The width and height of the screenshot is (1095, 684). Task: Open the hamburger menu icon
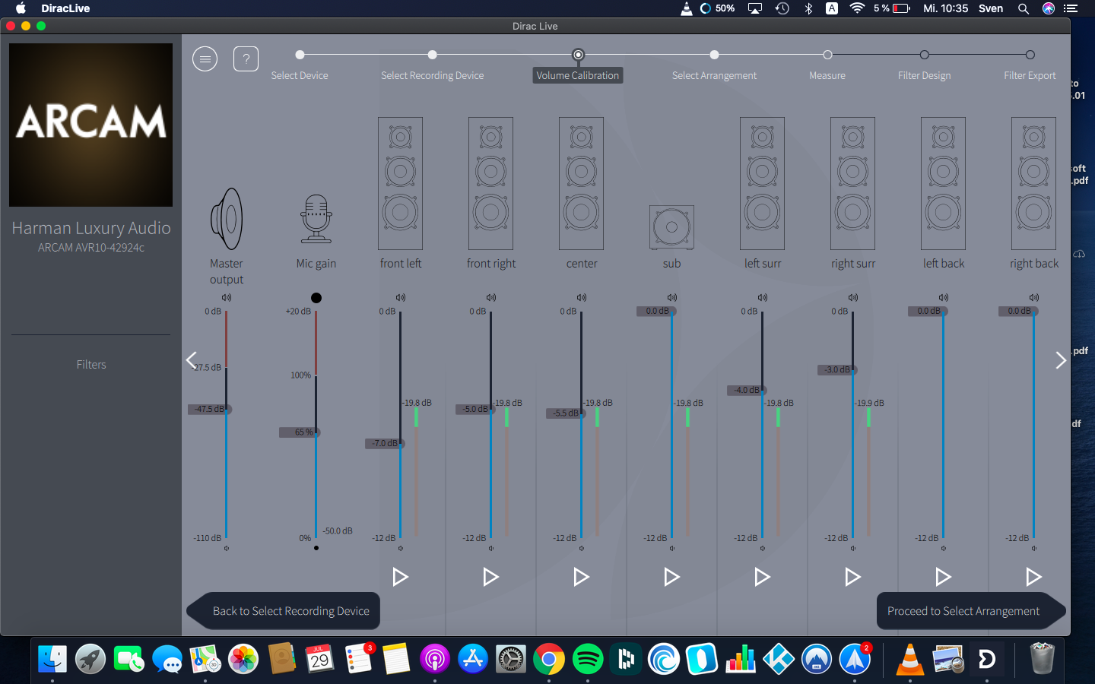205,59
